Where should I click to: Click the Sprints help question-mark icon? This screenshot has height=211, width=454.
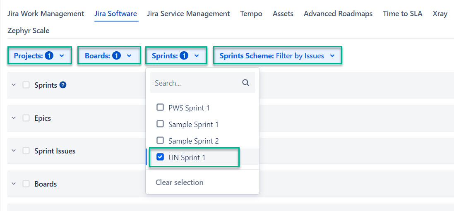63,85
